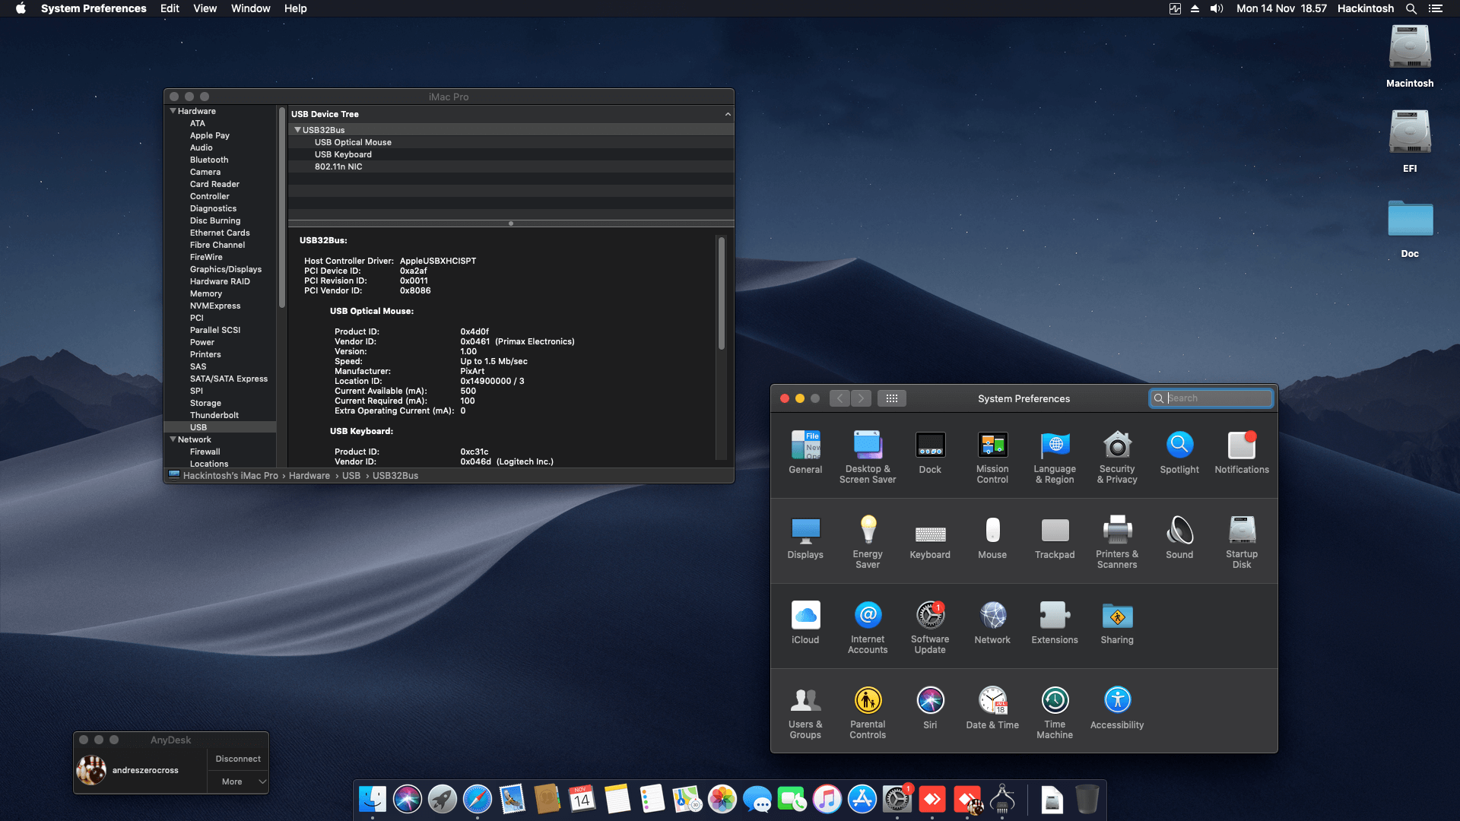Image resolution: width=1460 pixels, height=821 pixels.
Task: Open Spotlight preferences
Action: [1179, 453]
